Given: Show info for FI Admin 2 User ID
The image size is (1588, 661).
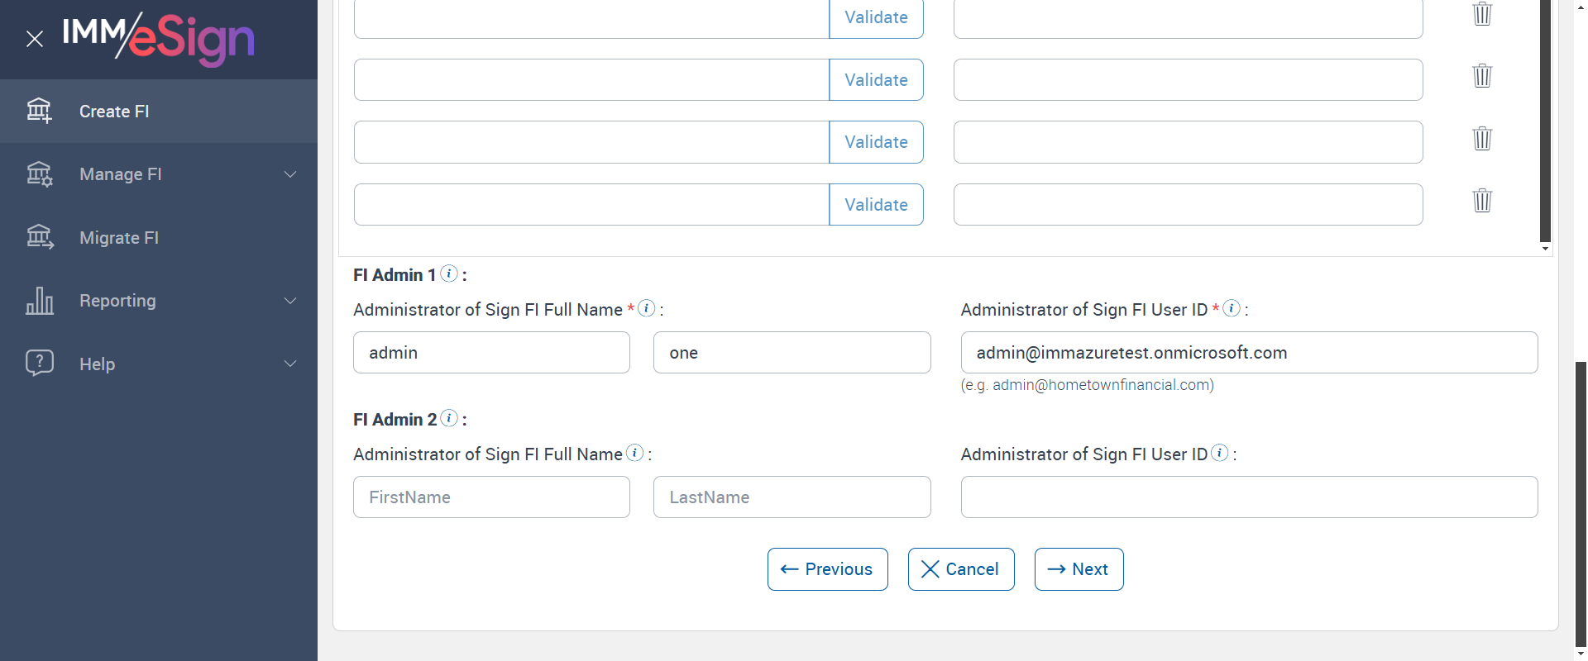Looking at the screenshot, I should pos(1220,453).
